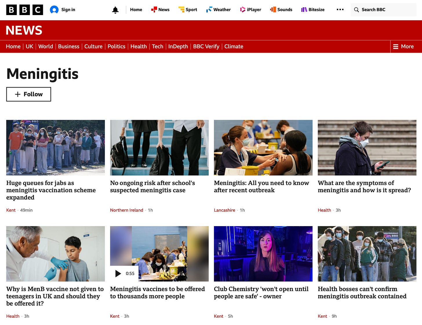Click Kent tag under 'Huge queues' story
Screen dimensions: 422x325
point(11,210)
